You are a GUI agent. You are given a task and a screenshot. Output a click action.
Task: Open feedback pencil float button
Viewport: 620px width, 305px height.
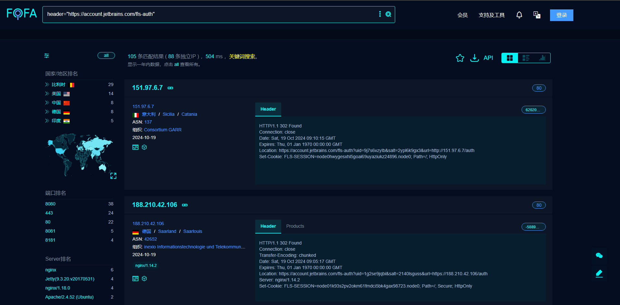(x=599, y=274)
